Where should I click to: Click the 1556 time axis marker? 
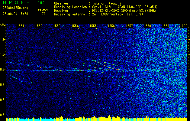coord(111,26)
